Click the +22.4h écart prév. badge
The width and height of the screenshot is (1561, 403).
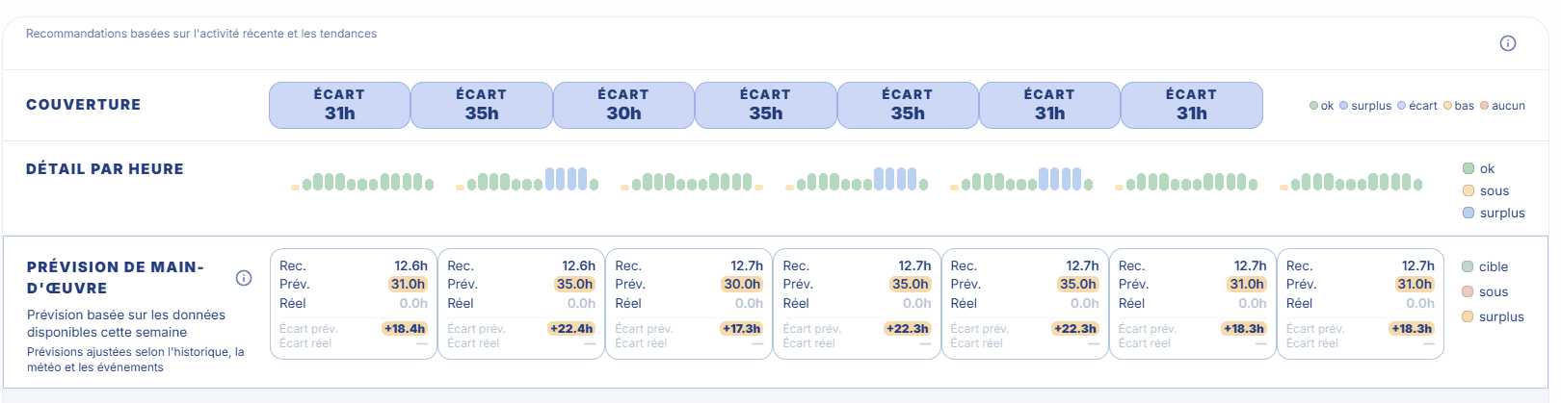571,329
